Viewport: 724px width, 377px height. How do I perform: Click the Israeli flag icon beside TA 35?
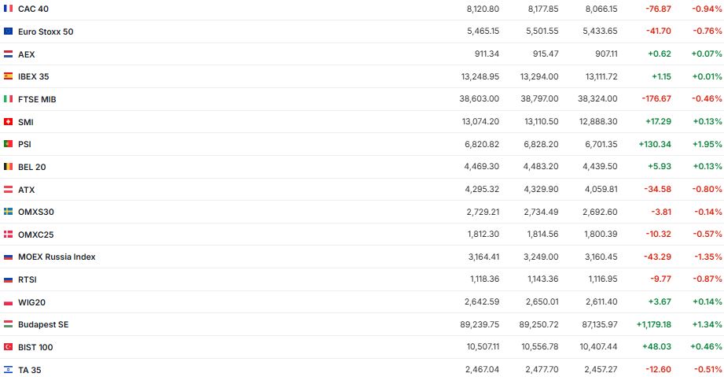point(8,370)
